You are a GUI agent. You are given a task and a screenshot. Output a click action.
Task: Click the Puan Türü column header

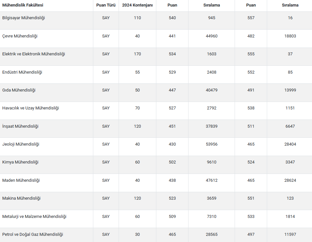point(106,5)
